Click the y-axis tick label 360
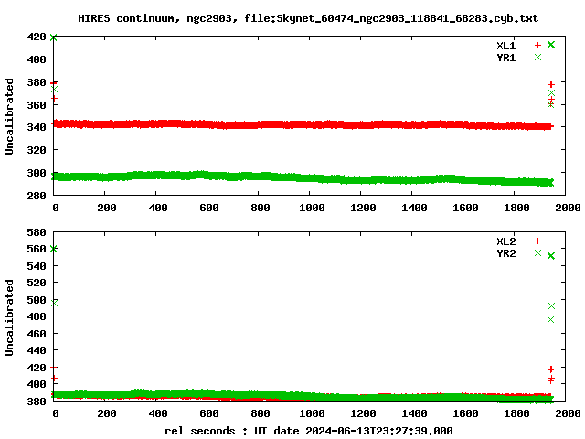Image resolution: width=585 pixels, height=439 pixels. 37,105
